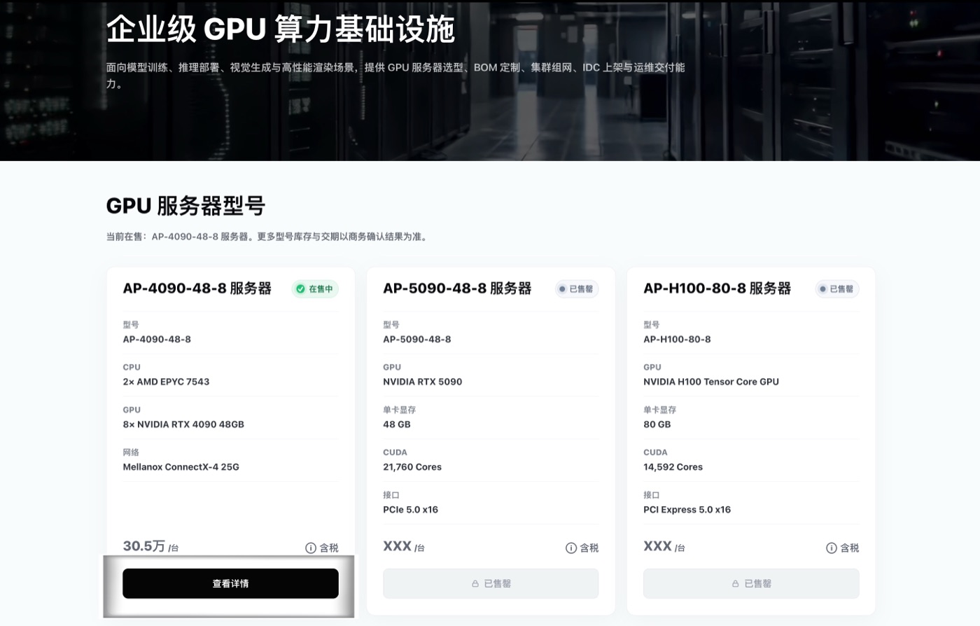Click the tax info icon on AP-5090-48-8 card
The width and height of the screenshot is (980, 626).
[571, 548]
